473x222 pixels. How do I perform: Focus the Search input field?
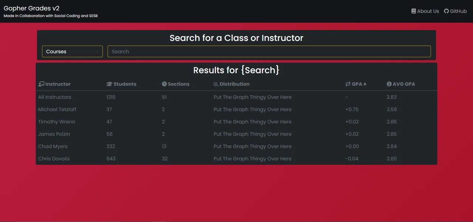[269, 51]
